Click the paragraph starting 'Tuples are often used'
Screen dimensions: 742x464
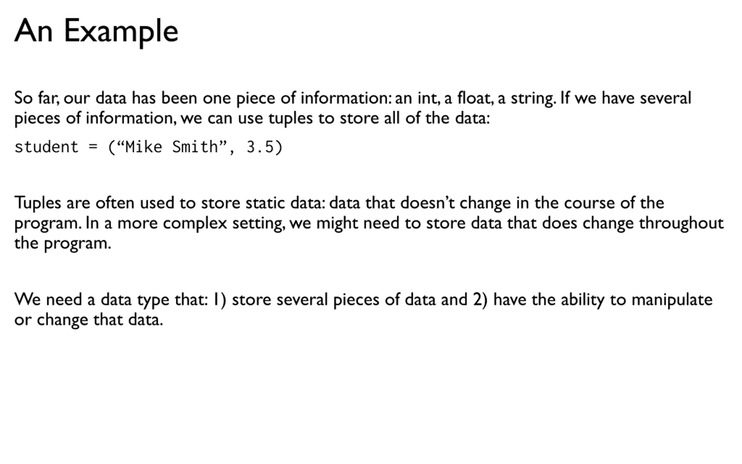(x=369, y=223)
